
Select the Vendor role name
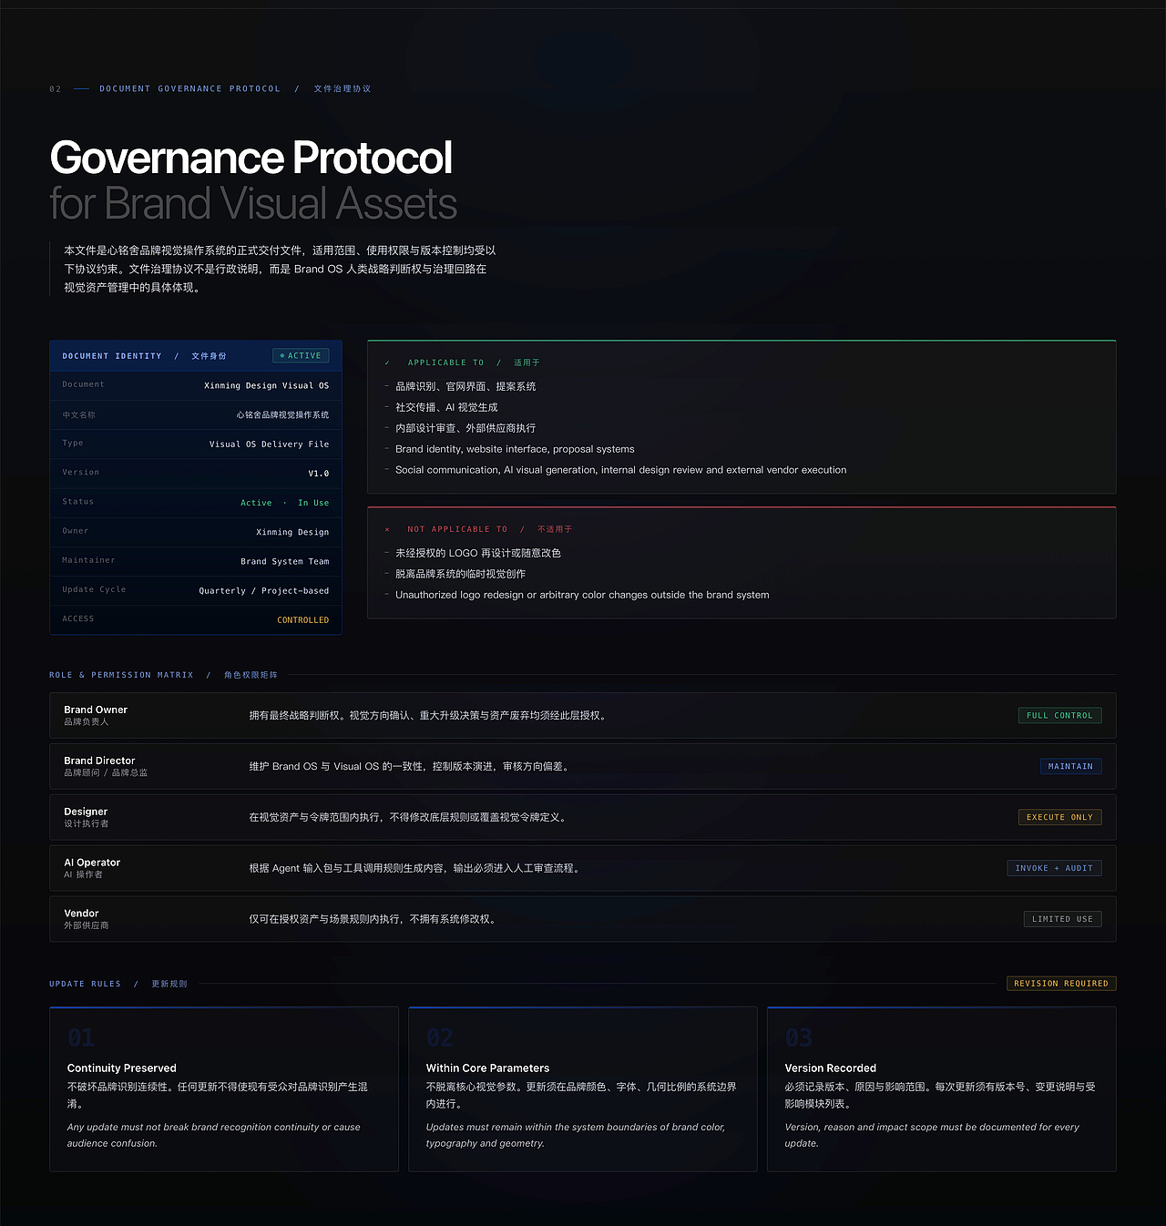81,914
